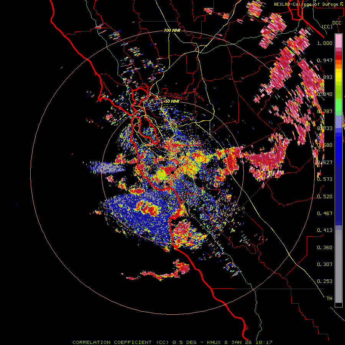Click the 0.947 legend value
The width and height of the screenshot is (345, 345).
[x=325, y=60]
